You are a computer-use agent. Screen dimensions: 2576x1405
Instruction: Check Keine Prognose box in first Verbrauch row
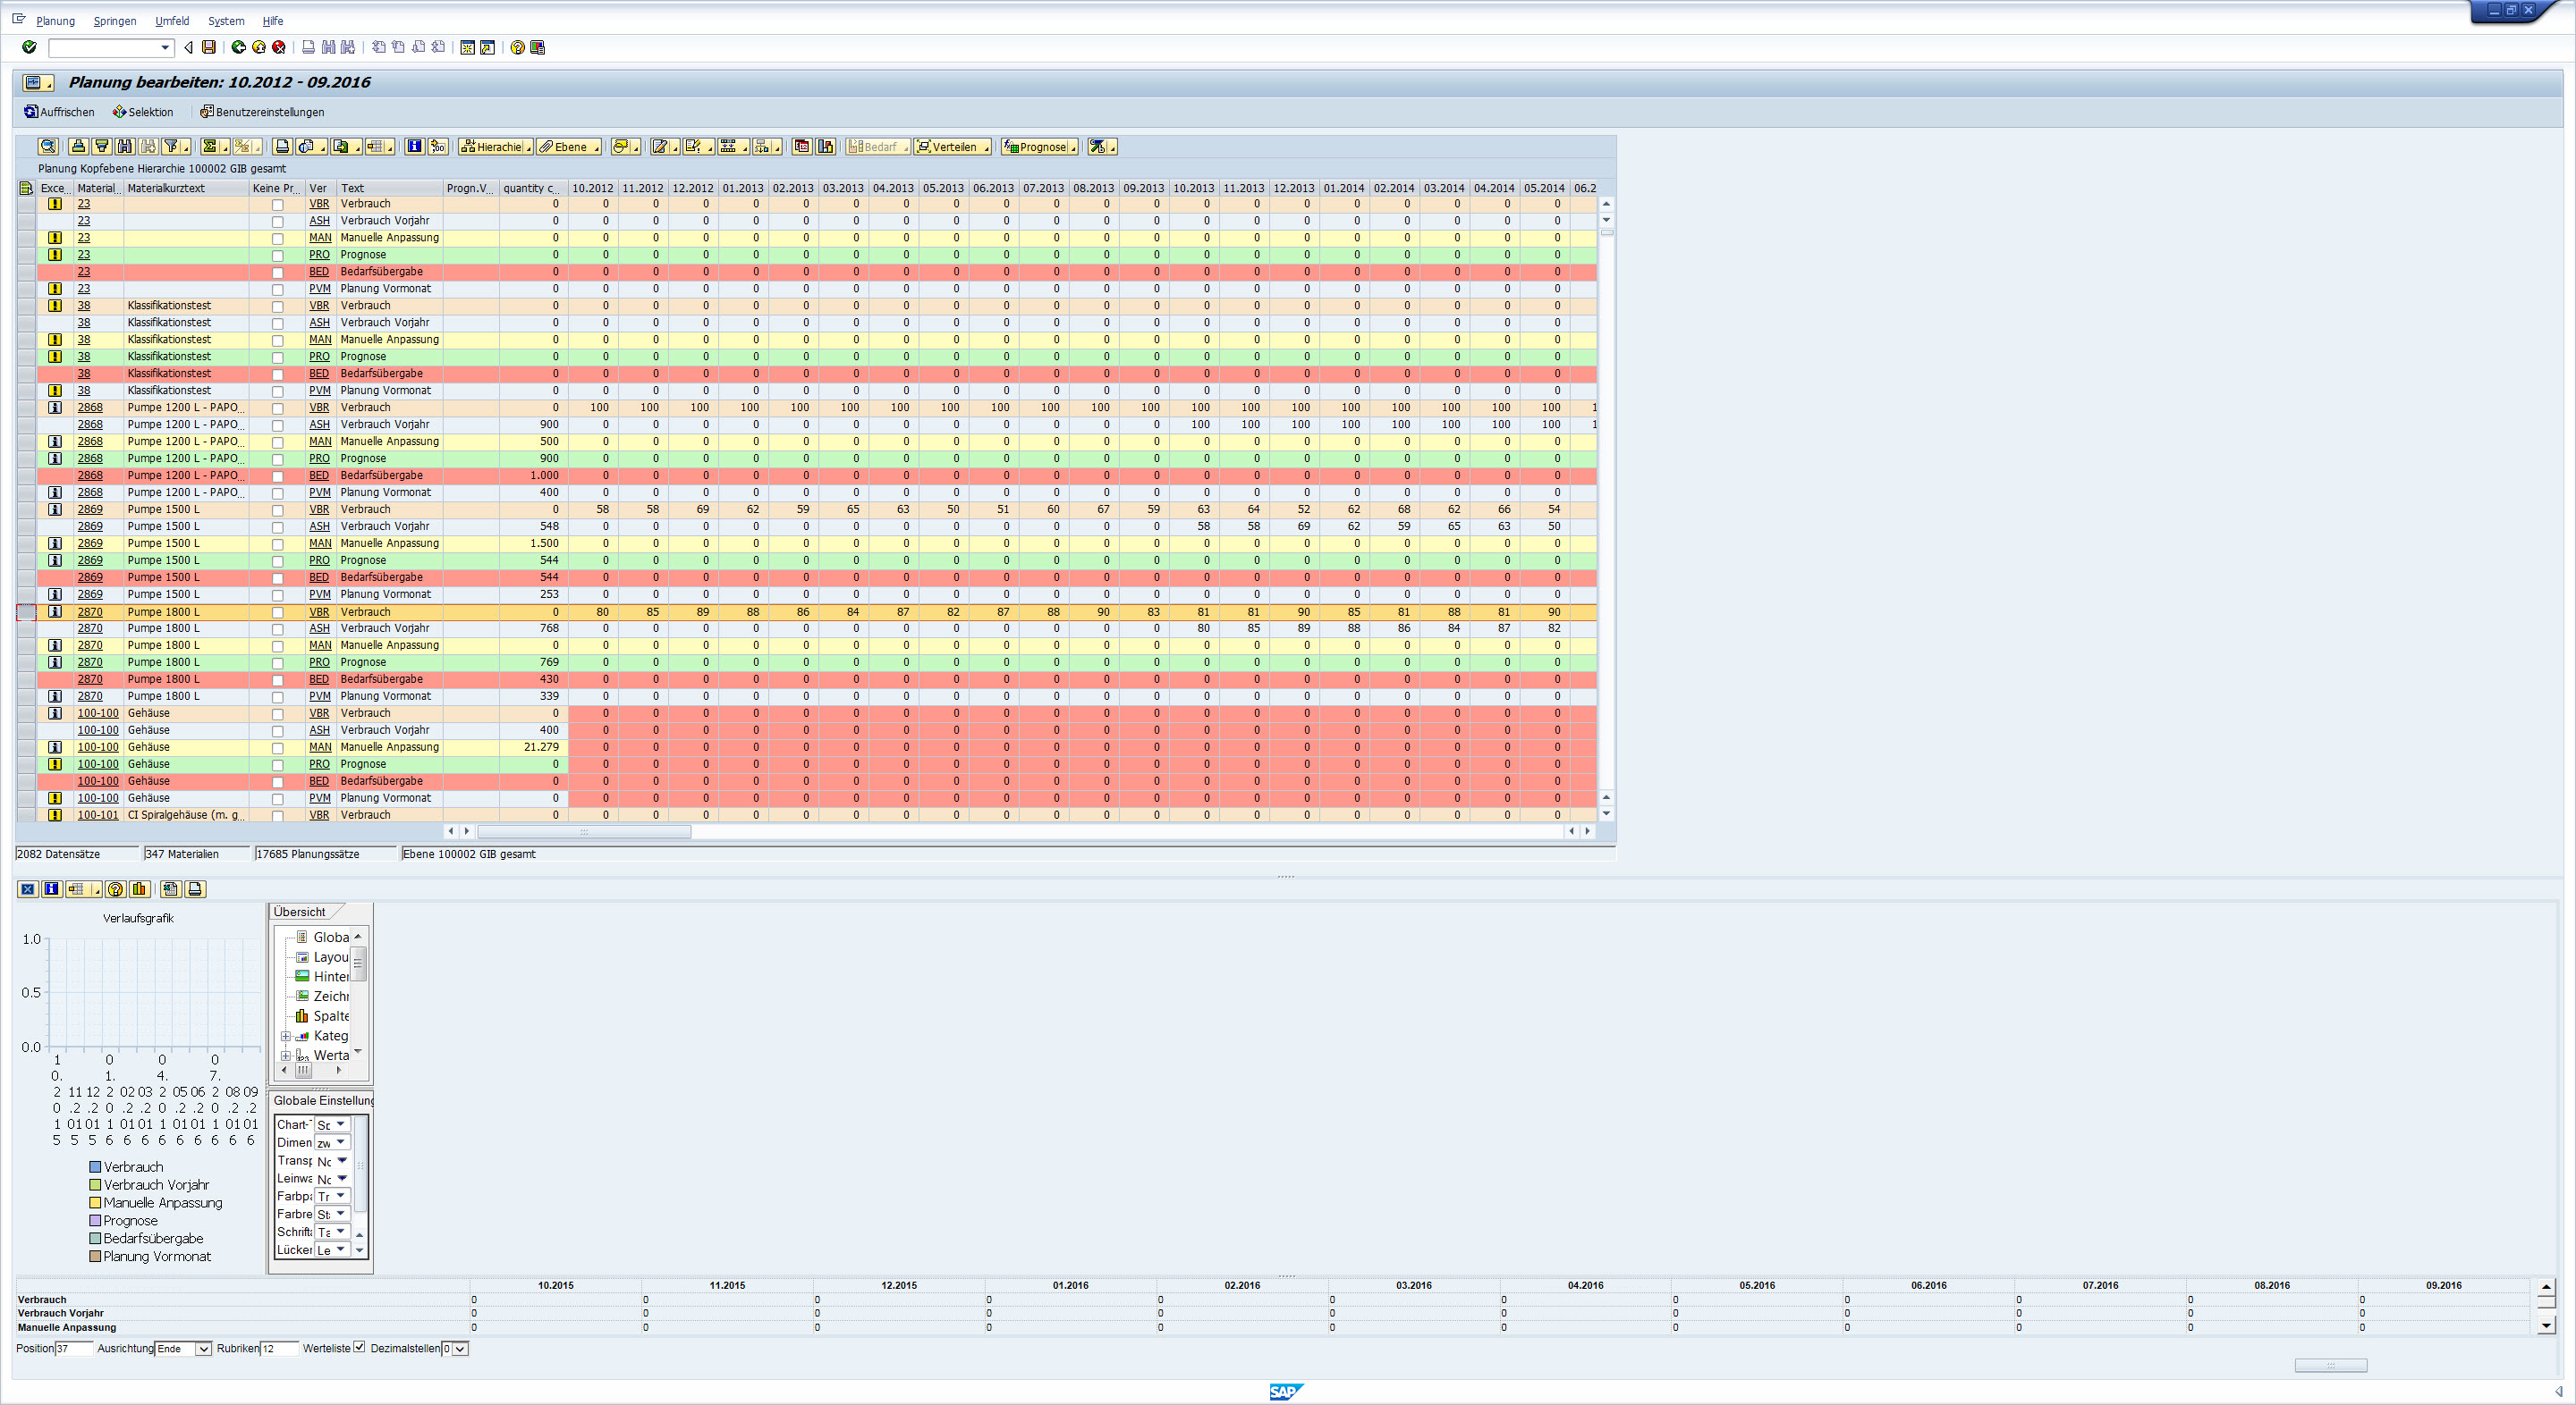point(278,205)
